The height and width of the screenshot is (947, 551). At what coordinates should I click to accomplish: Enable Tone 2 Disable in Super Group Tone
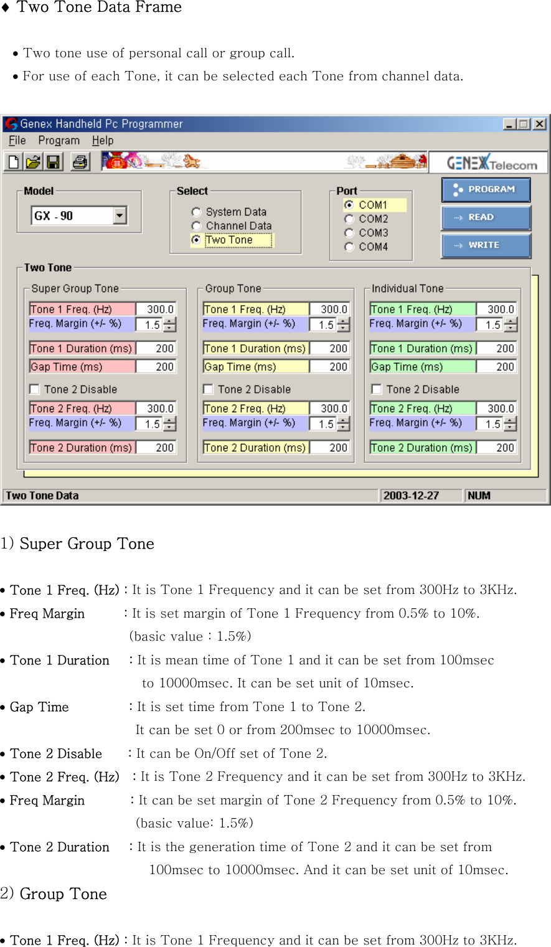(34, 389)
